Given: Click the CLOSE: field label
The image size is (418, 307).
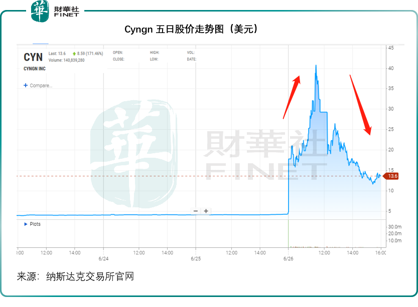Looking at the screenshot, I should [x=118, y=59].
